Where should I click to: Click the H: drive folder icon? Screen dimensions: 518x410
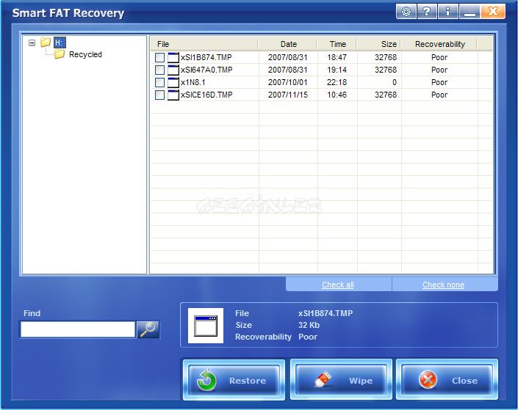click(x=46, y=43)
